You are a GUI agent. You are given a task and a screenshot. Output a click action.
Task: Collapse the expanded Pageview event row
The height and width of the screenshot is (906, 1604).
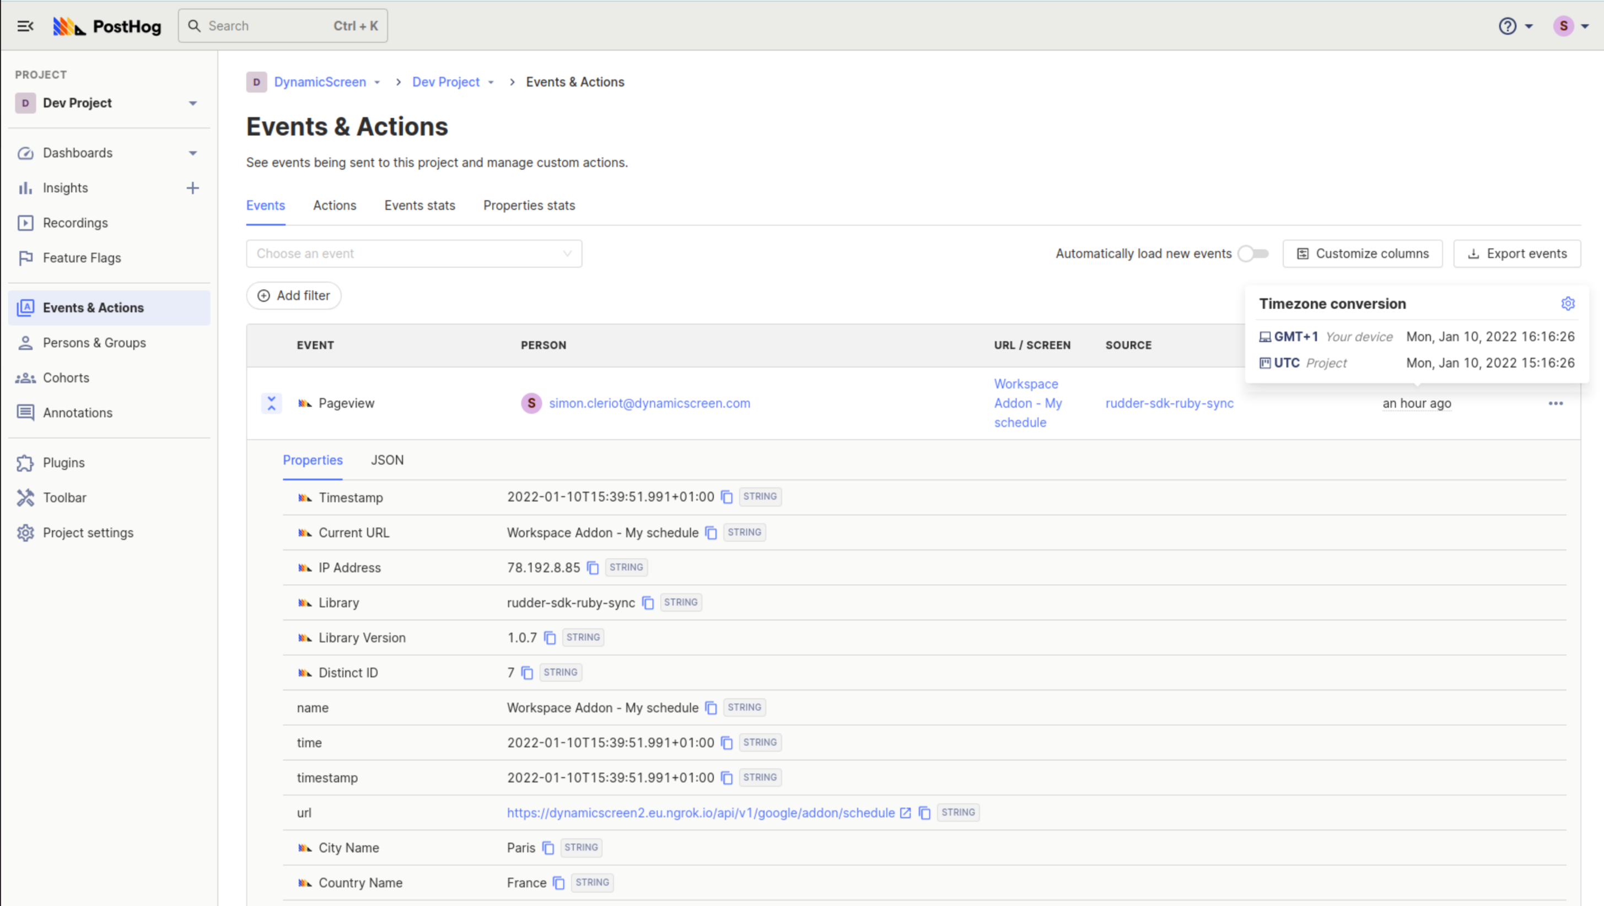(x=272, y=403)
